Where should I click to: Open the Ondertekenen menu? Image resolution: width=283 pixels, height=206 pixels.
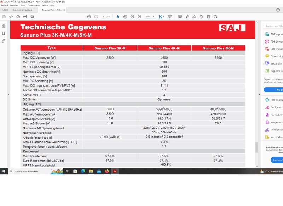coord(34,5)
